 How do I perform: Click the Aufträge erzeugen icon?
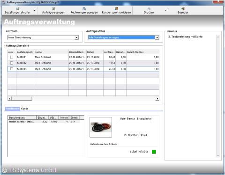click(53, 8)
